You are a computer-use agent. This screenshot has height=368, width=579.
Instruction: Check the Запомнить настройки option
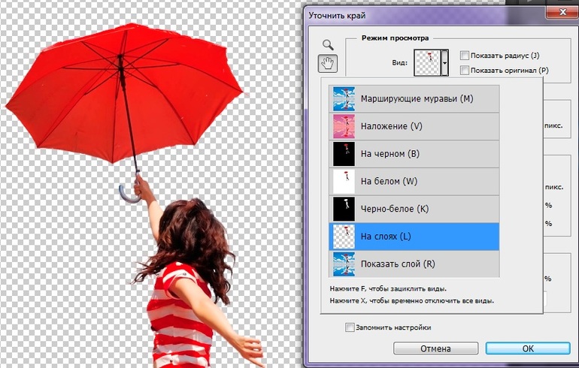coord(350,327)
